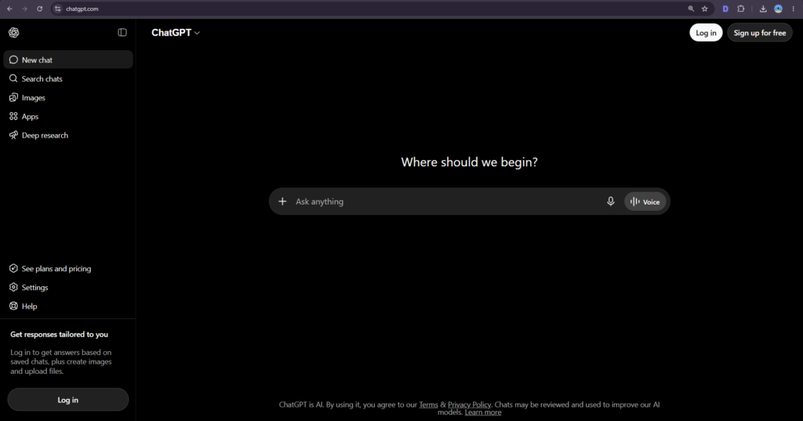Click the Images sidebar icon
Image resolution: width=803 pixels, height=421 pixels.
13,97
